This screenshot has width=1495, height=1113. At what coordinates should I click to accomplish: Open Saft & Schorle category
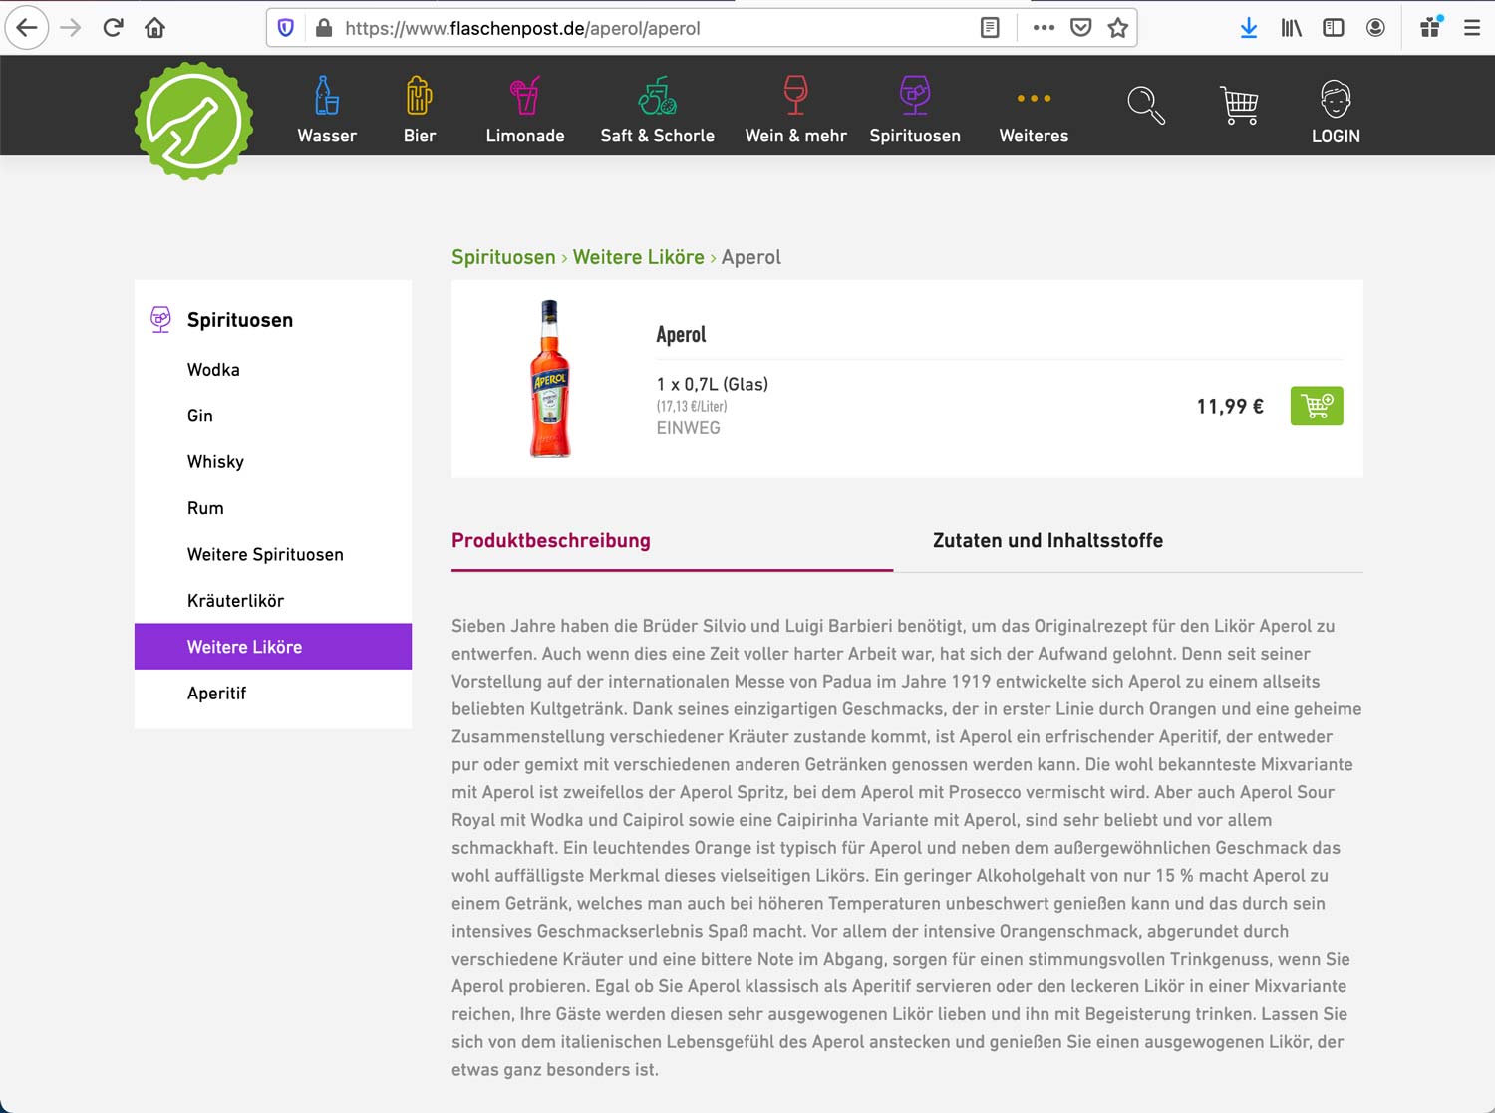[657, 109]
